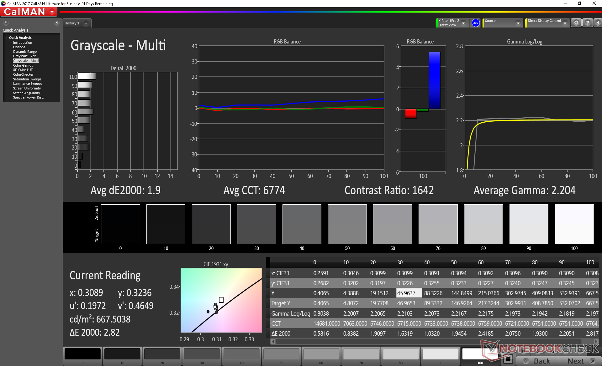Add a new history tab with plus
Viewport: 602px width, 366px height.
click(86, 23)
